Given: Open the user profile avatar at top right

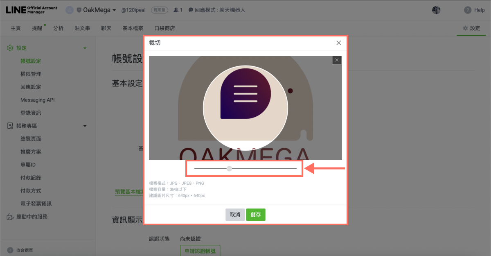Looking at the screenshot, I should (x=436, y=10).
